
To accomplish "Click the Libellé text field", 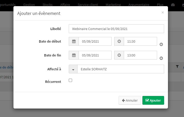I will pyautogui.click(x=116, y=29).
